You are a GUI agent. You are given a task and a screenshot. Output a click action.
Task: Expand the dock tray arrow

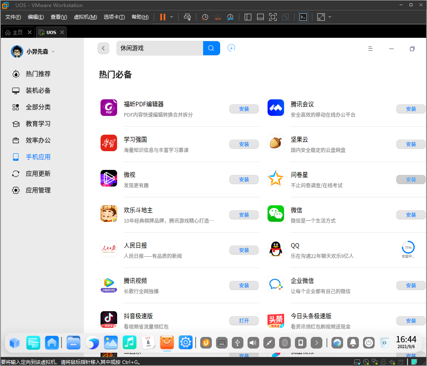click(317, 343)
